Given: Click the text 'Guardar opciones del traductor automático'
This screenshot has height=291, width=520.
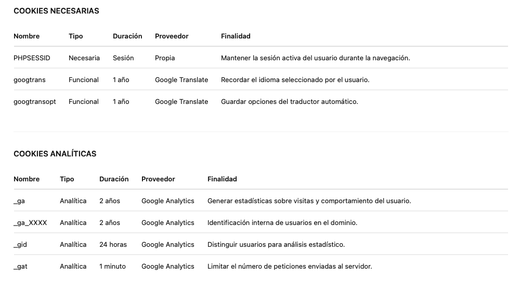Looking at the screenshot, I should pyautogui.click(x=290, y=102).
